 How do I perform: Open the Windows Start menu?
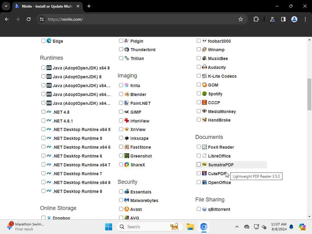point(109,227)
